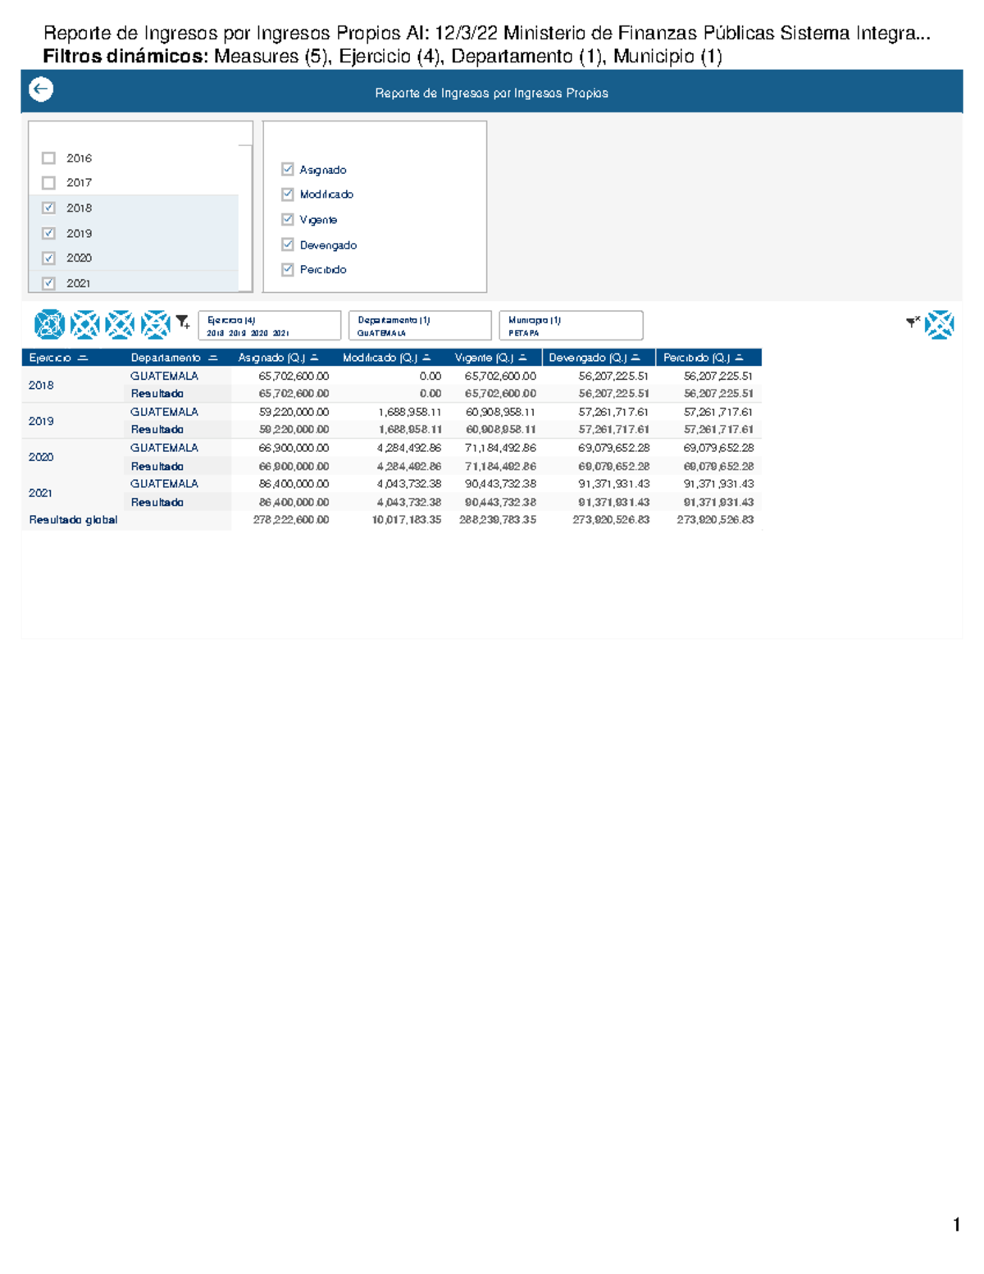Open the Departamento (1) filter box
Viewport: 984px width, 1274px height.
[419, 326]
